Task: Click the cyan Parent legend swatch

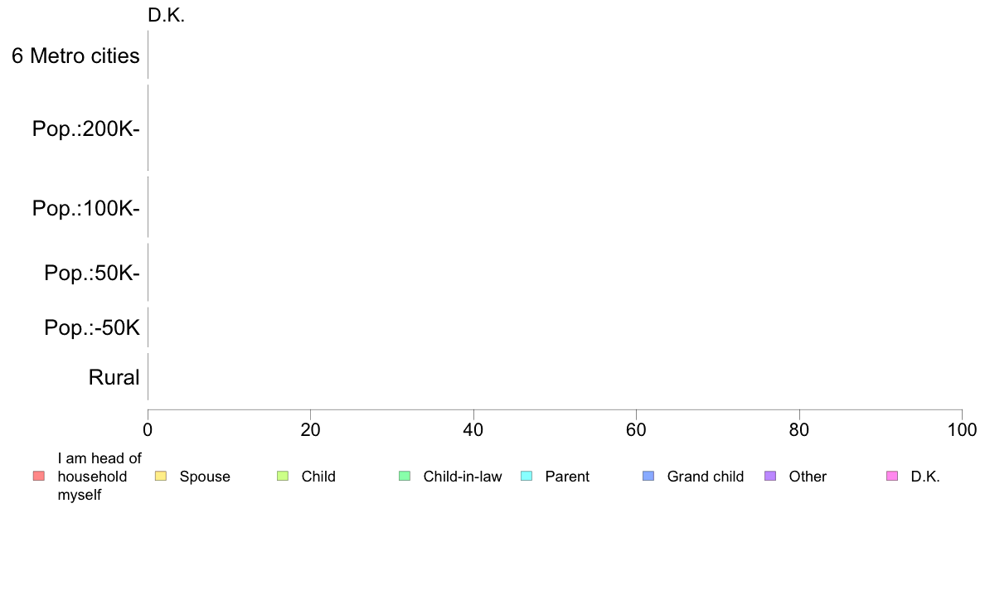Action: 526,477
